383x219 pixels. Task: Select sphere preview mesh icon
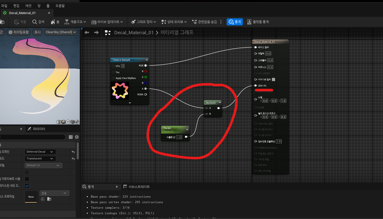click(x=63, y=122)
